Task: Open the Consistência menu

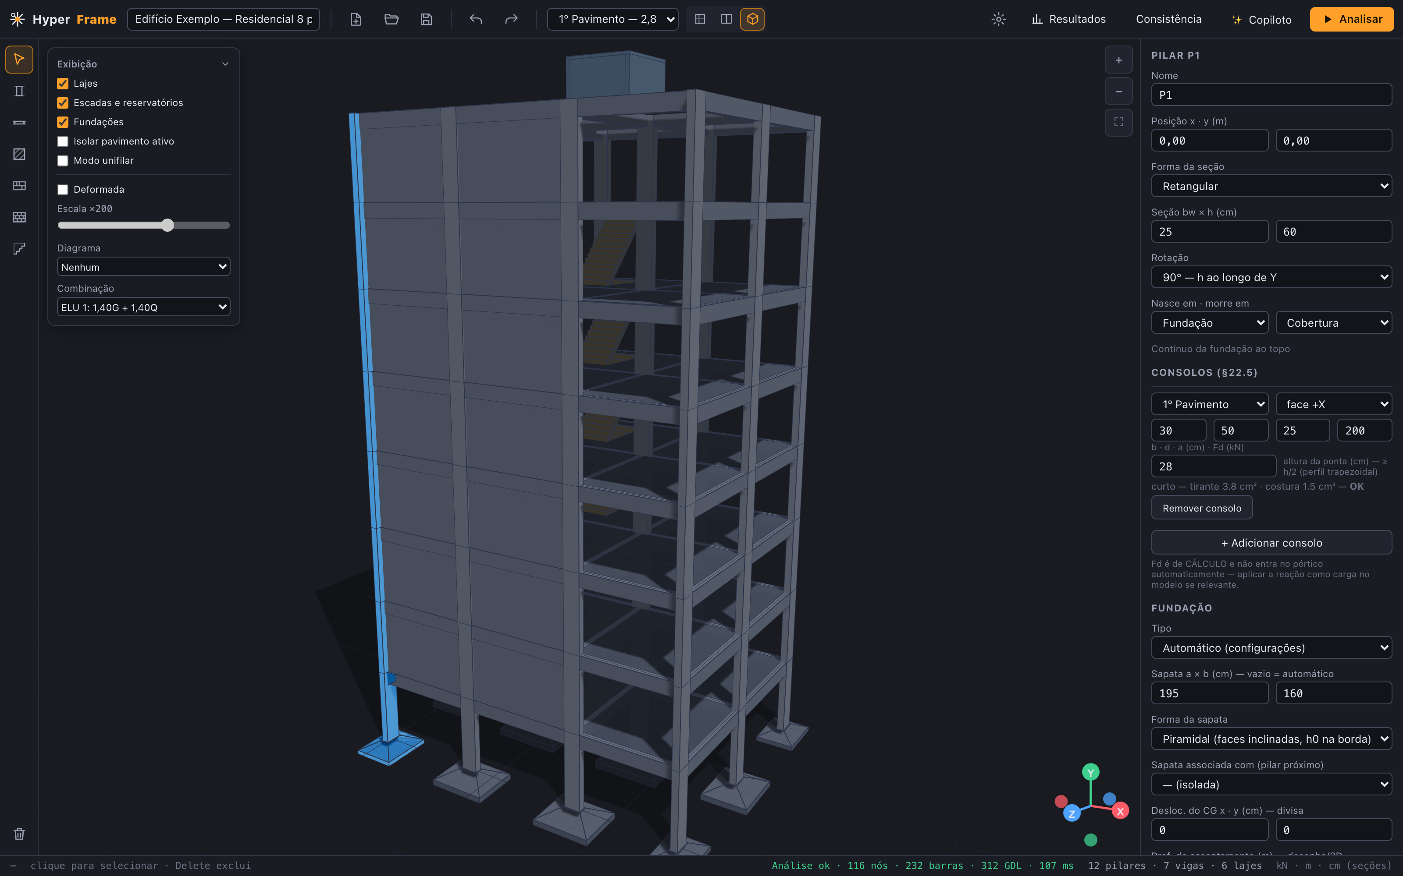Action: click(x=1169, y=19)
